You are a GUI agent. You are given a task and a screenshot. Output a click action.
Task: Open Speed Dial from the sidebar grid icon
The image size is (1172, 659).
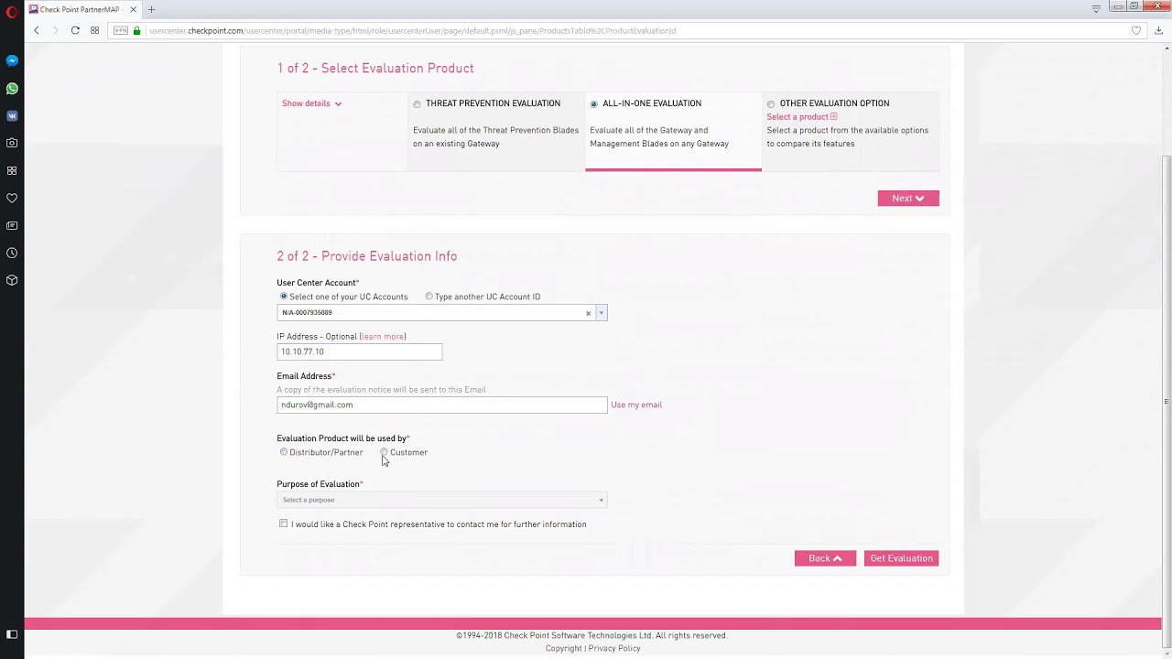pyautogui.click(x=12, y=171)
